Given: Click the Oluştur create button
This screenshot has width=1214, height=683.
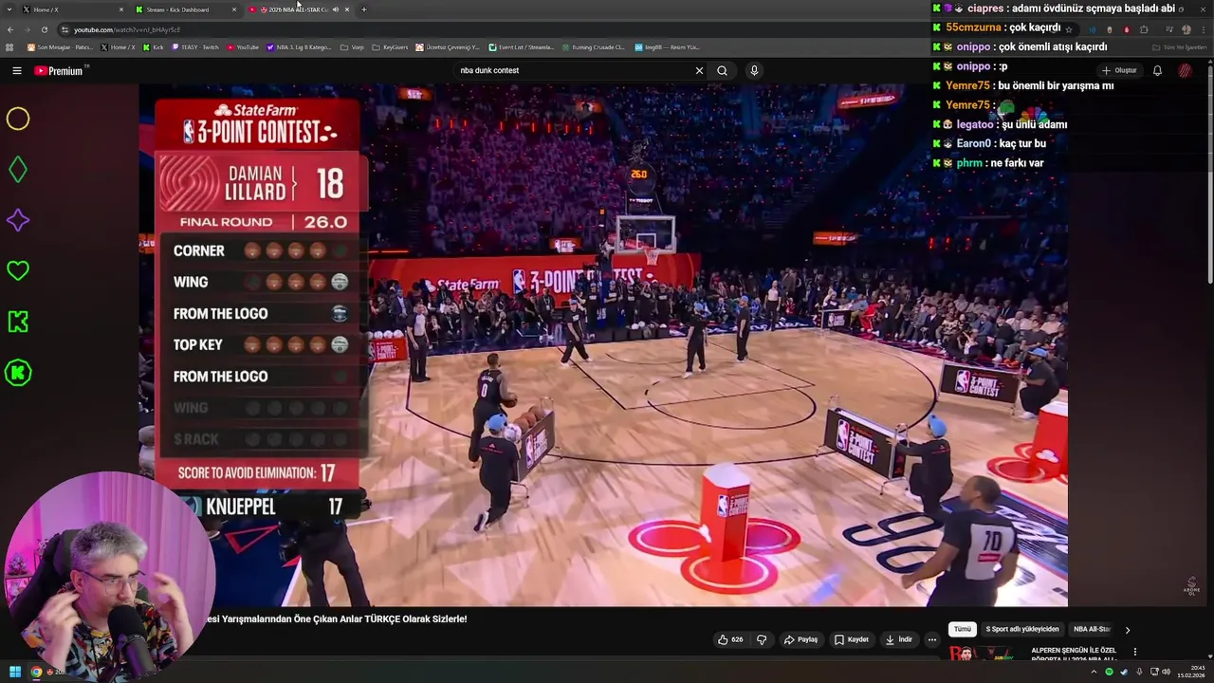Looking at the screenshot, I should [1119, 70].
